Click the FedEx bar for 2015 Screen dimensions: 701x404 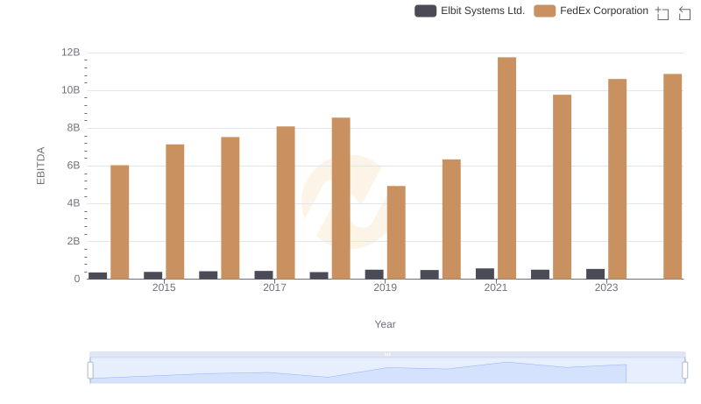click(174, 211)
